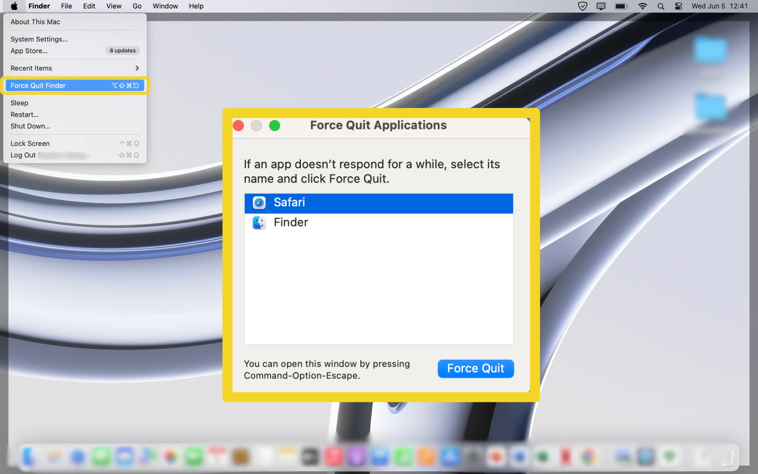Click the Safari compass icon in list
The height and width of the screenshot is (474, 758).
click(259, 202)
